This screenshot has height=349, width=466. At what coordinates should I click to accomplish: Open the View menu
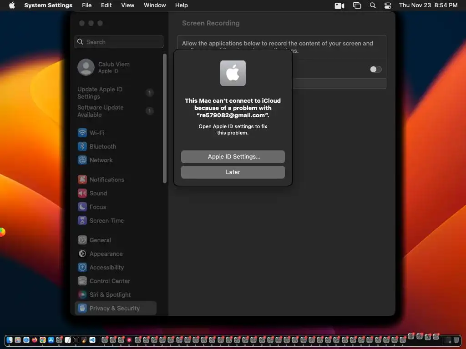coord(128,5)
